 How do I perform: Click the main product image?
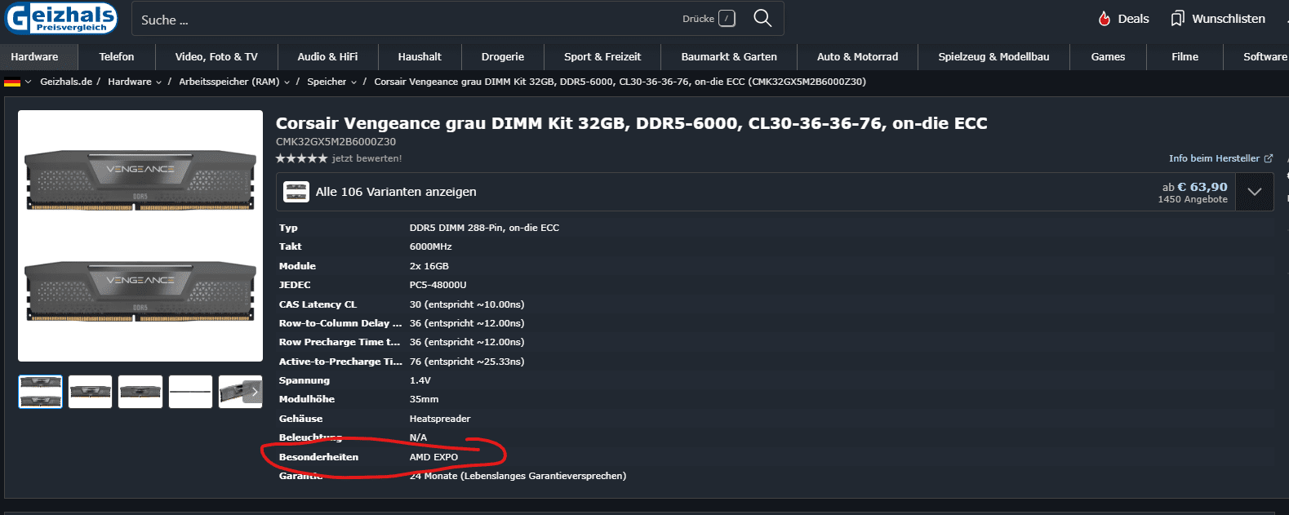point(140,236)
